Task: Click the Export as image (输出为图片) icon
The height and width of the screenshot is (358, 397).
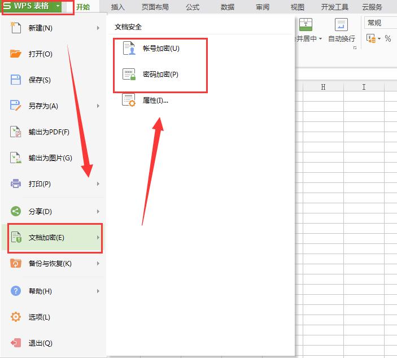Action: pyautogui.click(x=16, y=158)
